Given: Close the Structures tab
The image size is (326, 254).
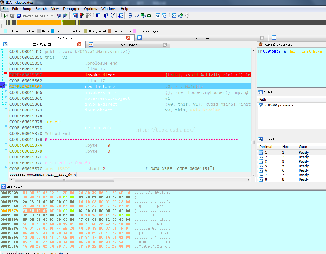Looking at the screenshot, I should [262, 38].
